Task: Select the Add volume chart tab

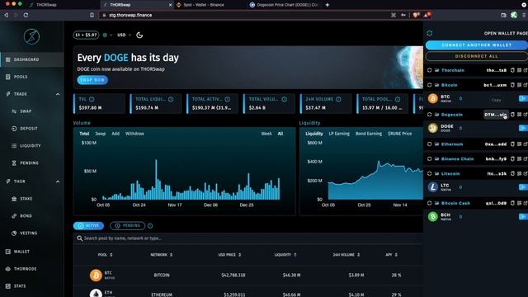Action: (115, 134)
